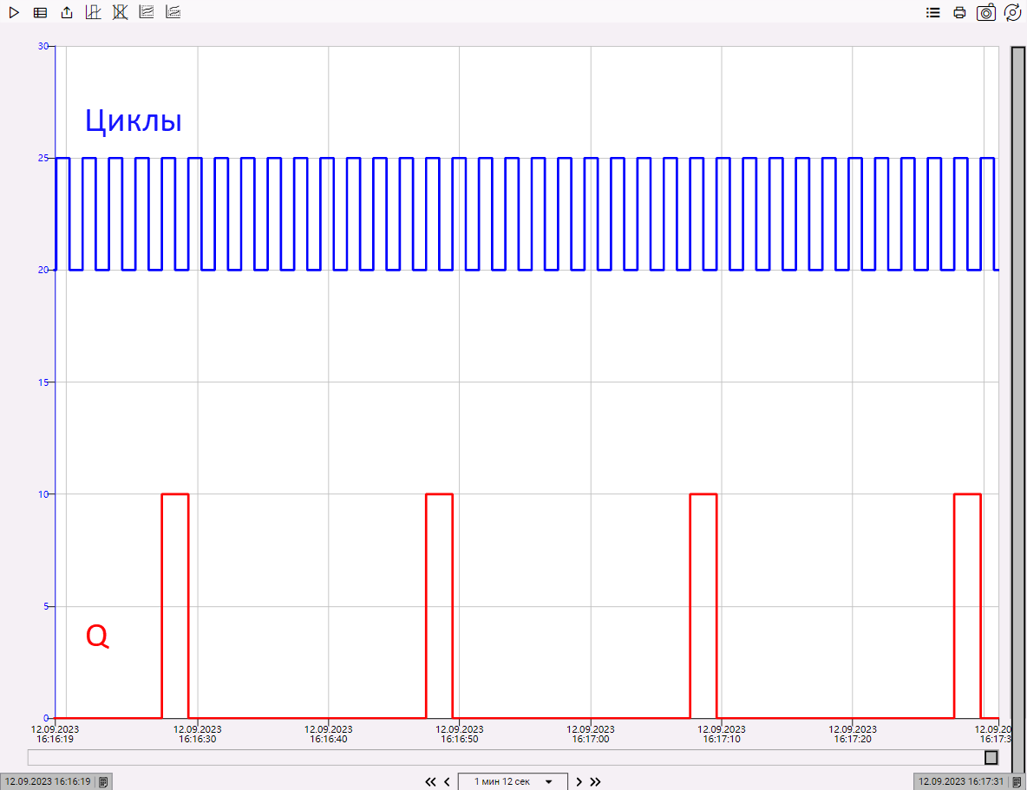Refresh the trend with the circular arrows icon
The height and width of the screenshot is (790, 1027).
(1012, 12)
